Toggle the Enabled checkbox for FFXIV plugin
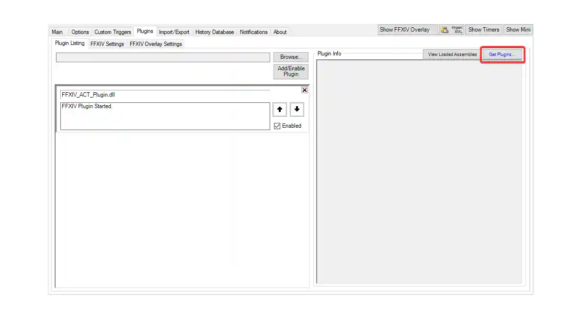 tap(277, 125)
